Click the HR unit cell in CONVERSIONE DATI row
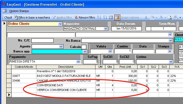Screen dimensions: 183x104 pyautogui.click(x=100, y=85)
